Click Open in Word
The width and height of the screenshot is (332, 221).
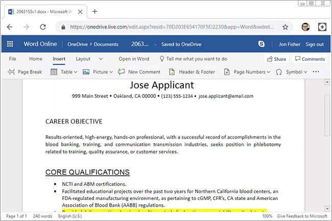pos(134,59)
